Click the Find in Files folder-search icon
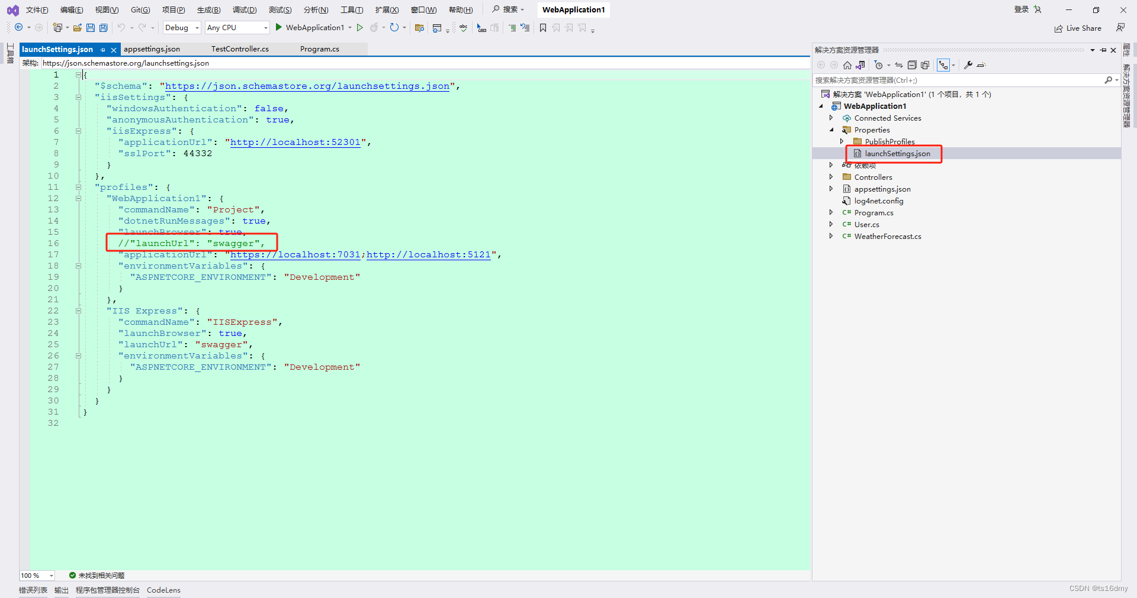1137x598 pixels. point(419,28)
